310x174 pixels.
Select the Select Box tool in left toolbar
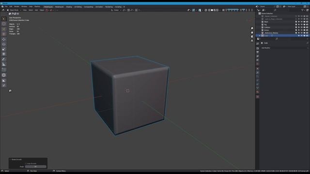pyautogui.click(x=4, y=24)
